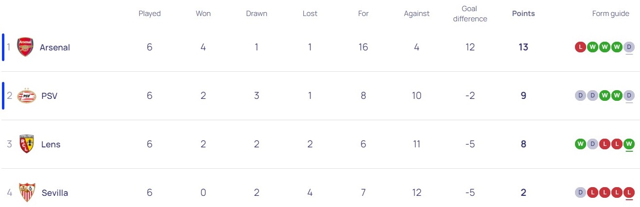Click Lens' first form badge (W)

coord(580,144)
